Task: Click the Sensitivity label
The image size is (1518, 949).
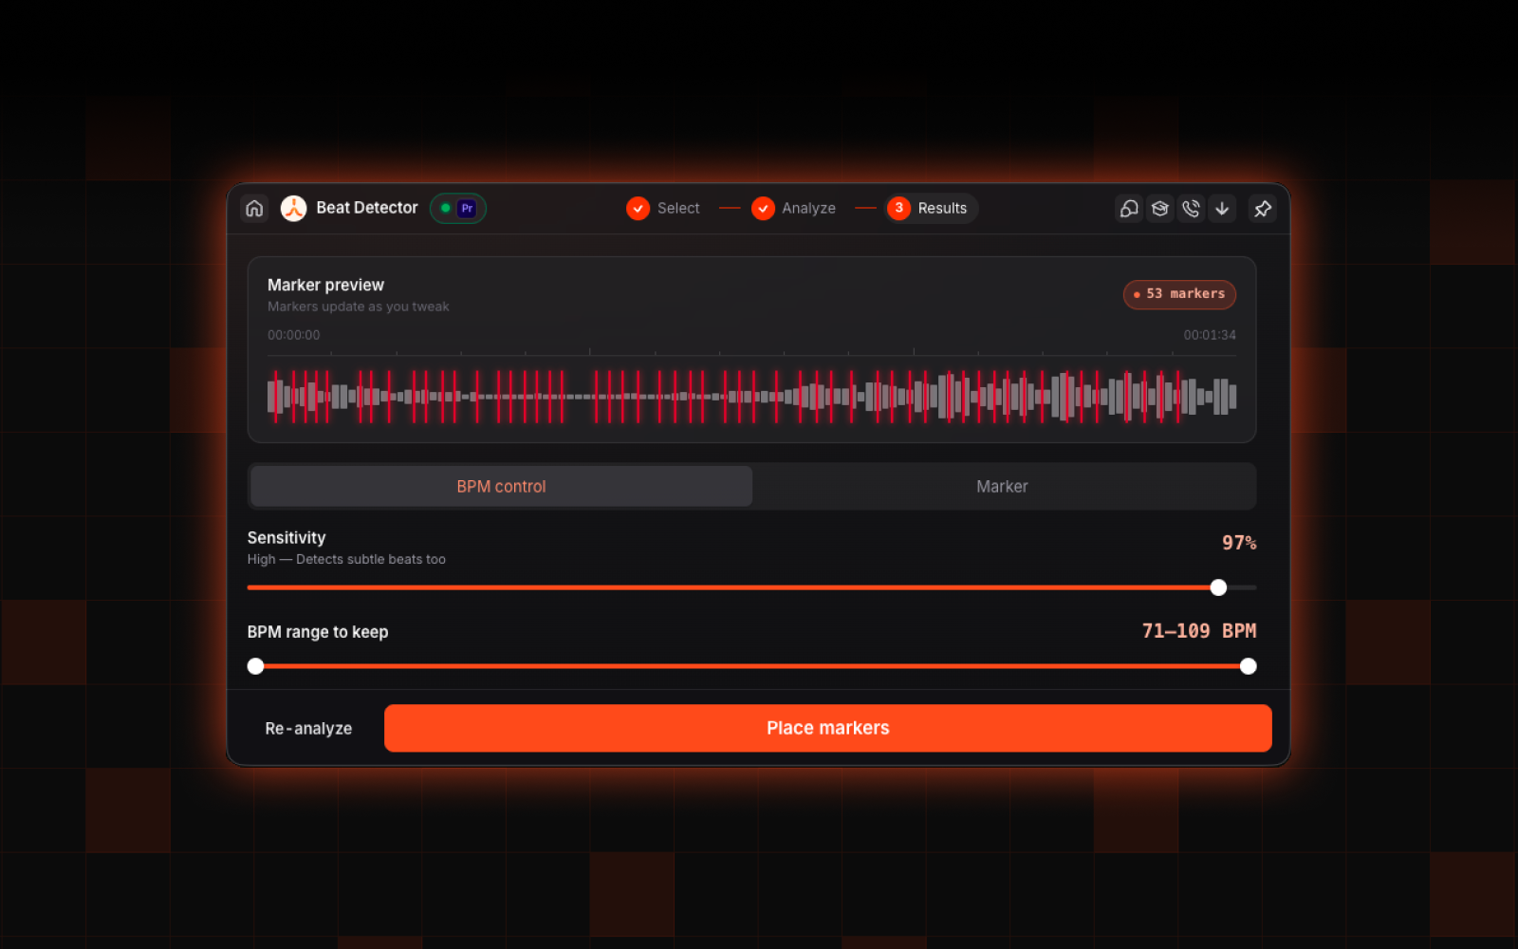Action: click(x=287, y=538)
